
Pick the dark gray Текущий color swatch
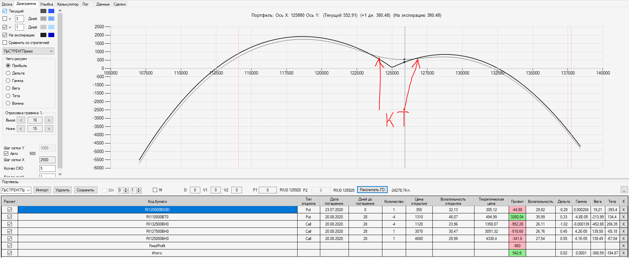tap(43, 11)
